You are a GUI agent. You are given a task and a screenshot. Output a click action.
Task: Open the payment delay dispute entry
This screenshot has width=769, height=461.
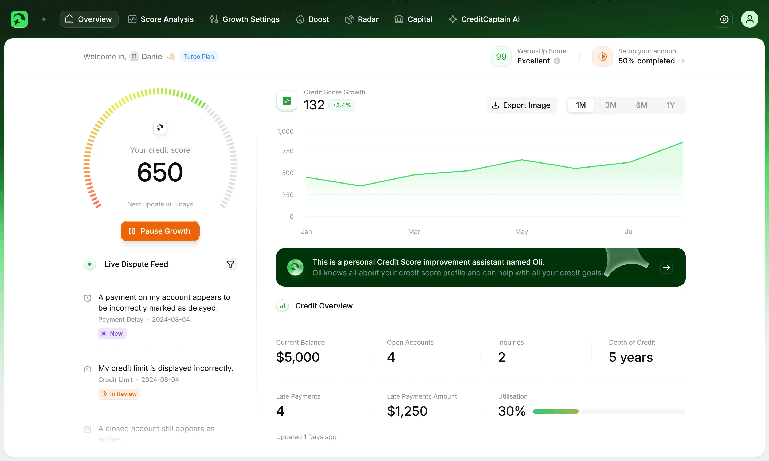164,303
